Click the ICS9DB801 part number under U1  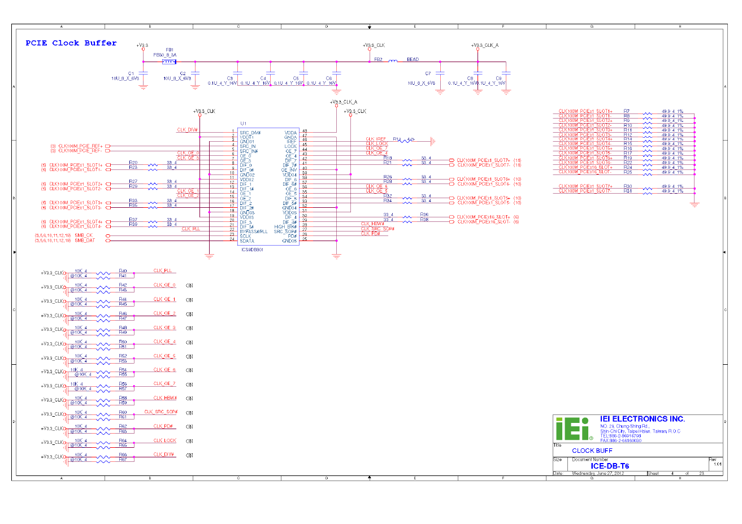pos(251,250)
